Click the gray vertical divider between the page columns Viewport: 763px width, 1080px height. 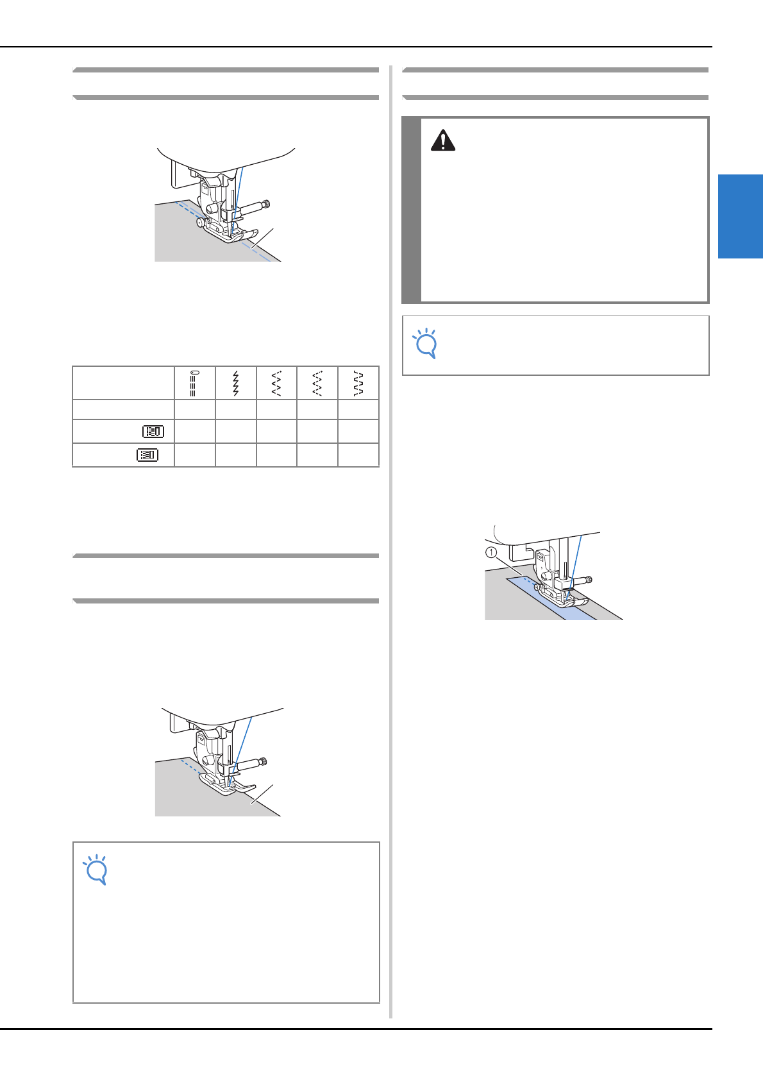click(390, 542)
